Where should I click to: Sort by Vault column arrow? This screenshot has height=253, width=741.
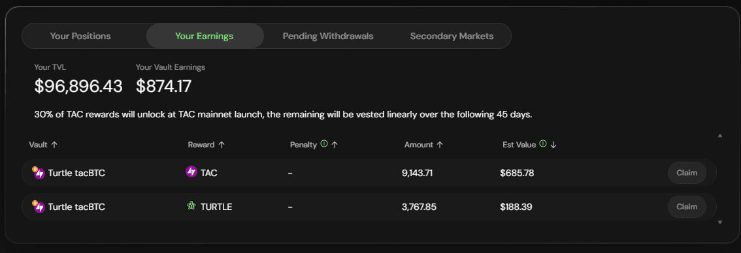tap(54, 145)
